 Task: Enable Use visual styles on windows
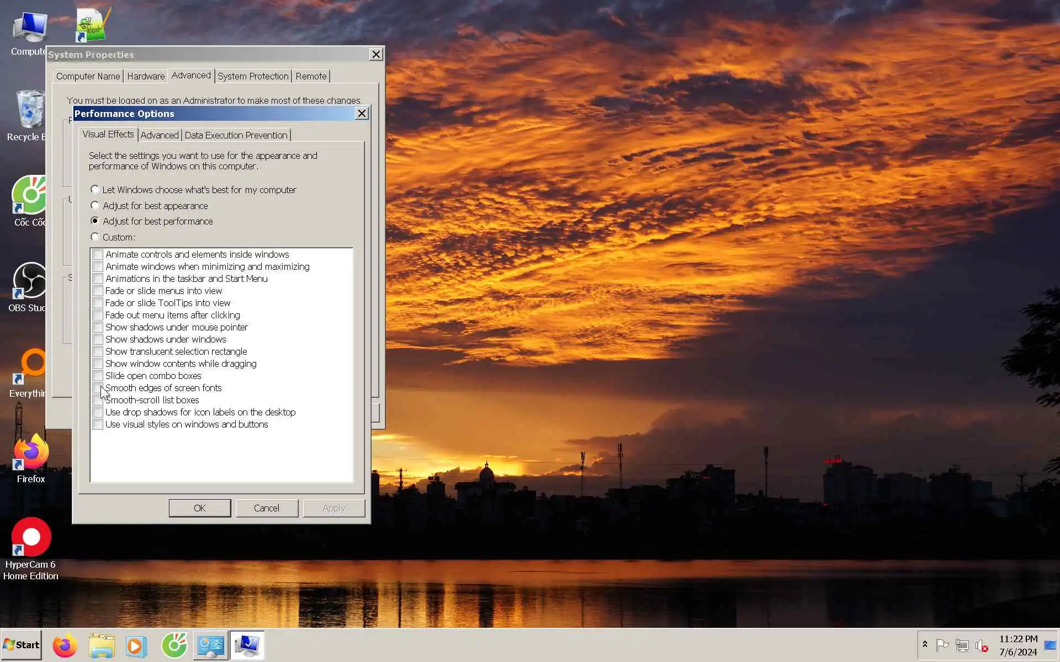click(98, 424)
